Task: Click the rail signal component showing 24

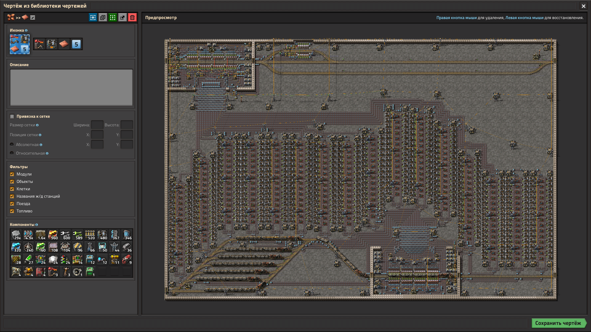Action: pos(65,259)
